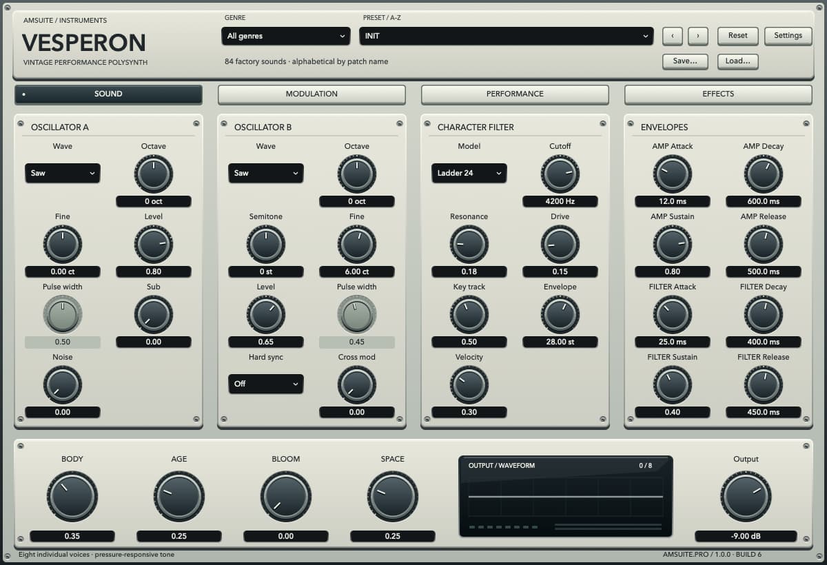Viewport: 827px width, 565px height.
Task: Click the filter Cutoff knob
Action: point(560,174)
